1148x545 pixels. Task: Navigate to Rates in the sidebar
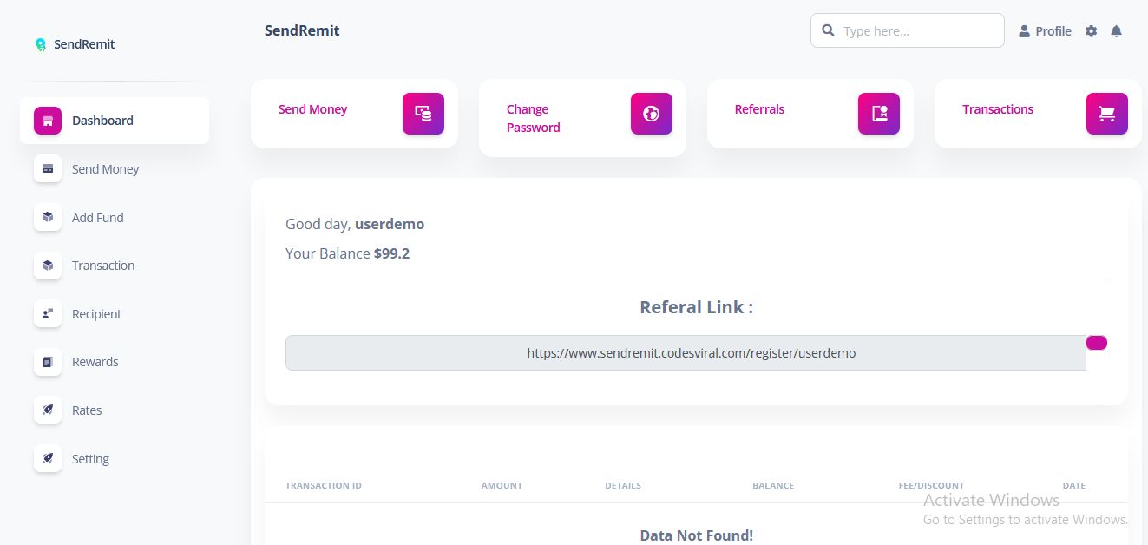coord(115,410)
